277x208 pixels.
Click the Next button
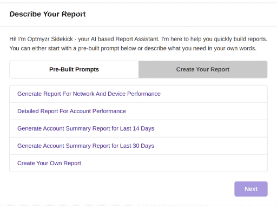[251, 189]
